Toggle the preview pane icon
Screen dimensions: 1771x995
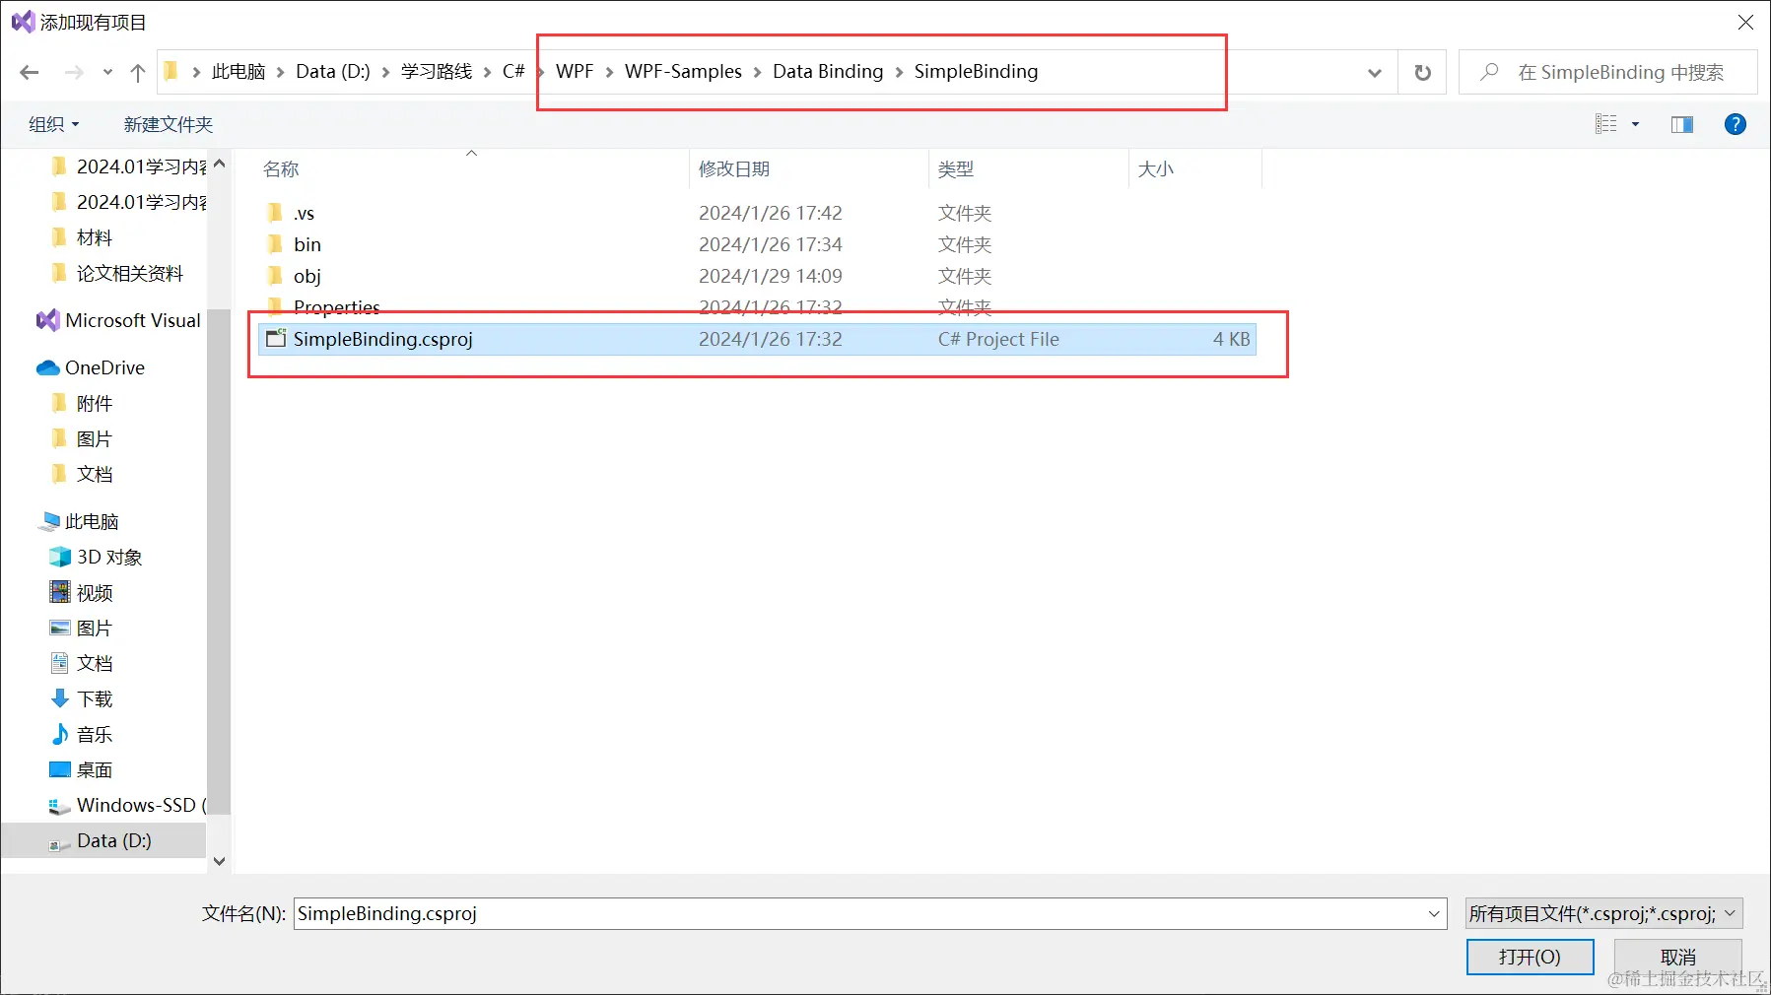click(x=1682, y=124)
